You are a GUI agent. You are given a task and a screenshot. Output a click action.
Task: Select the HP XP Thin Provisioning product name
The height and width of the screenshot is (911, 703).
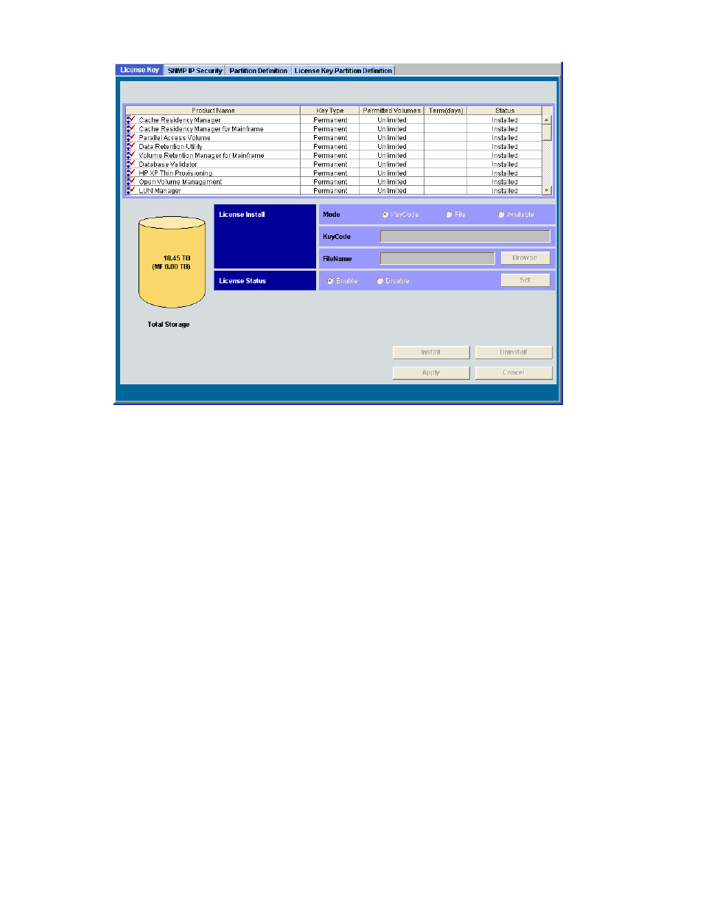(175, 173)
